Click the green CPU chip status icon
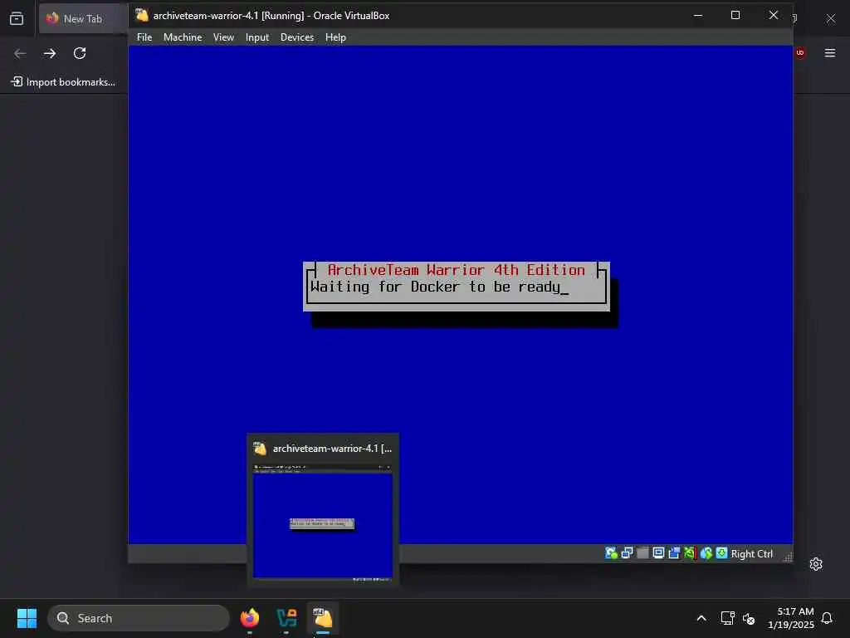Image resolution: width=850 pixels, height=638 pixels. [x=690, y=553]
